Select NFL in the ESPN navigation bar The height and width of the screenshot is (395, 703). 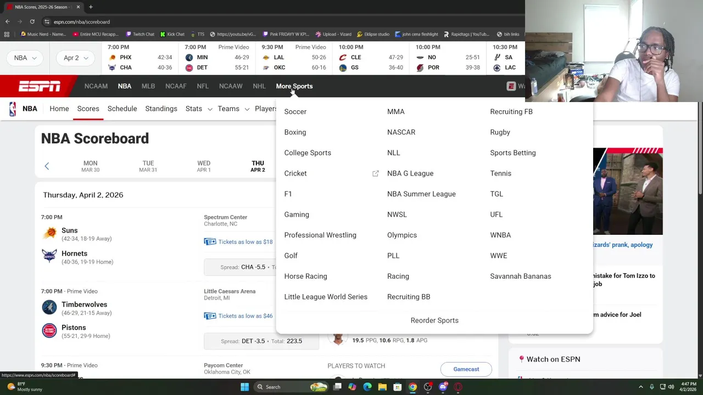point(203,86)
